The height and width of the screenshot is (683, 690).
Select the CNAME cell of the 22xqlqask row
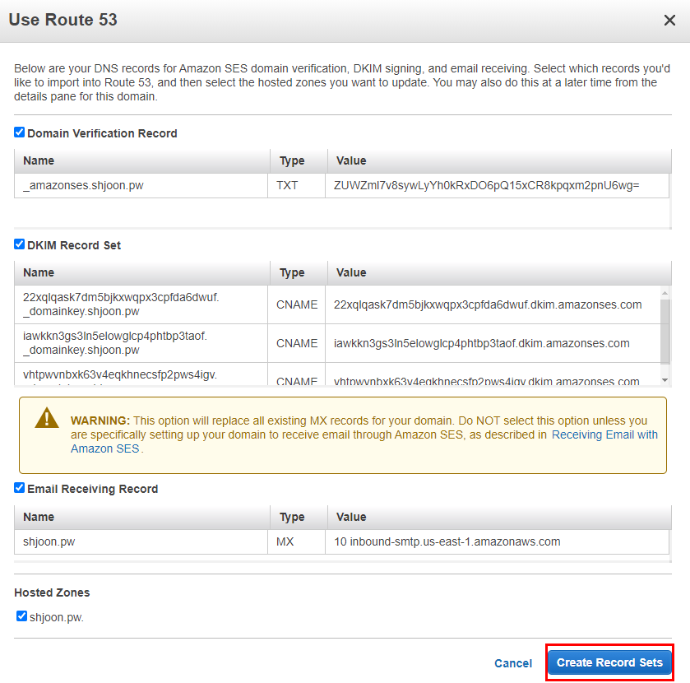[x=296, y=304]
